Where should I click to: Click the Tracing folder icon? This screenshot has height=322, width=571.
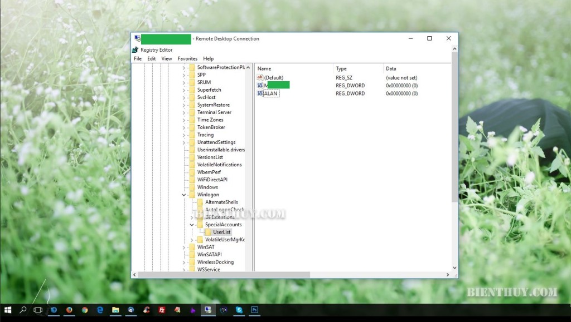192,135
